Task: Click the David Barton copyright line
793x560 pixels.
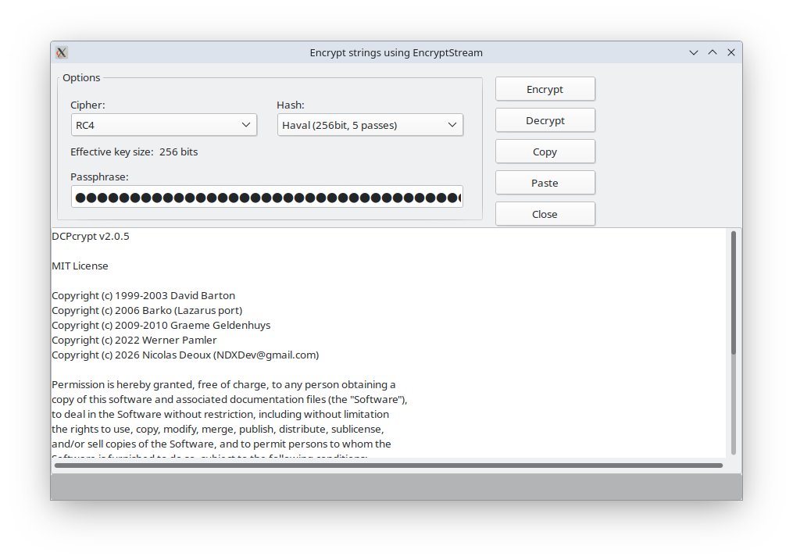Action: (x=144, y=296)
